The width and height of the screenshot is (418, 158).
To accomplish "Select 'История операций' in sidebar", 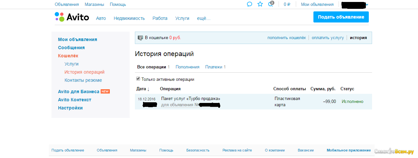I will [84, 72].
